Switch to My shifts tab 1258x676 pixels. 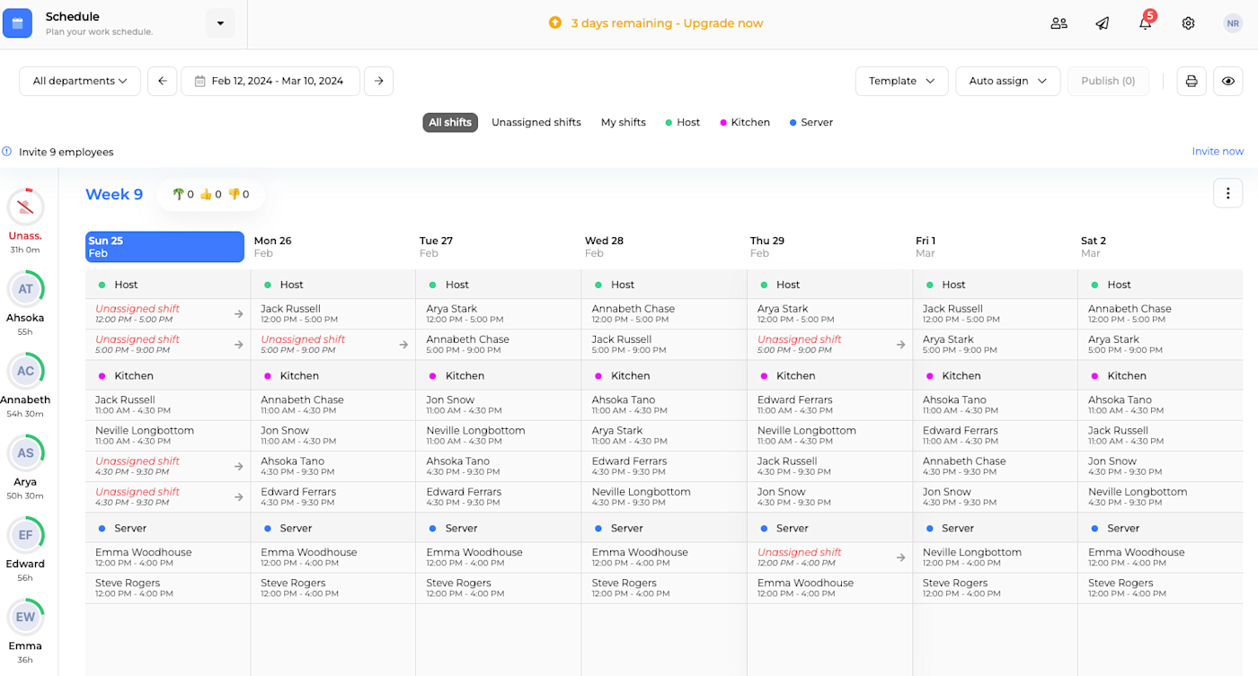click(624, 122)
